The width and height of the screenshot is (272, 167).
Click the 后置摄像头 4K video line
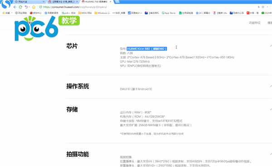coord(186,162)
